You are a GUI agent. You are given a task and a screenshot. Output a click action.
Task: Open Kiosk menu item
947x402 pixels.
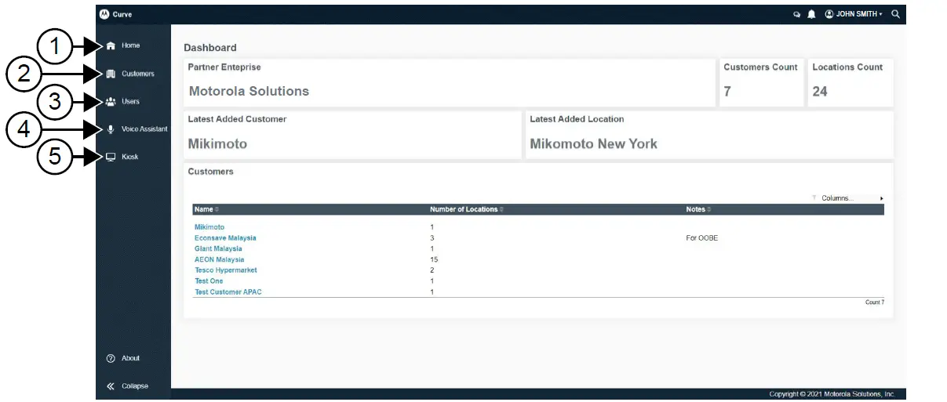129,157
